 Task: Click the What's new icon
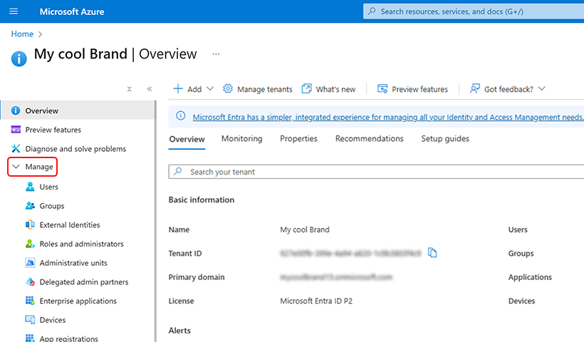coord(306,88)
